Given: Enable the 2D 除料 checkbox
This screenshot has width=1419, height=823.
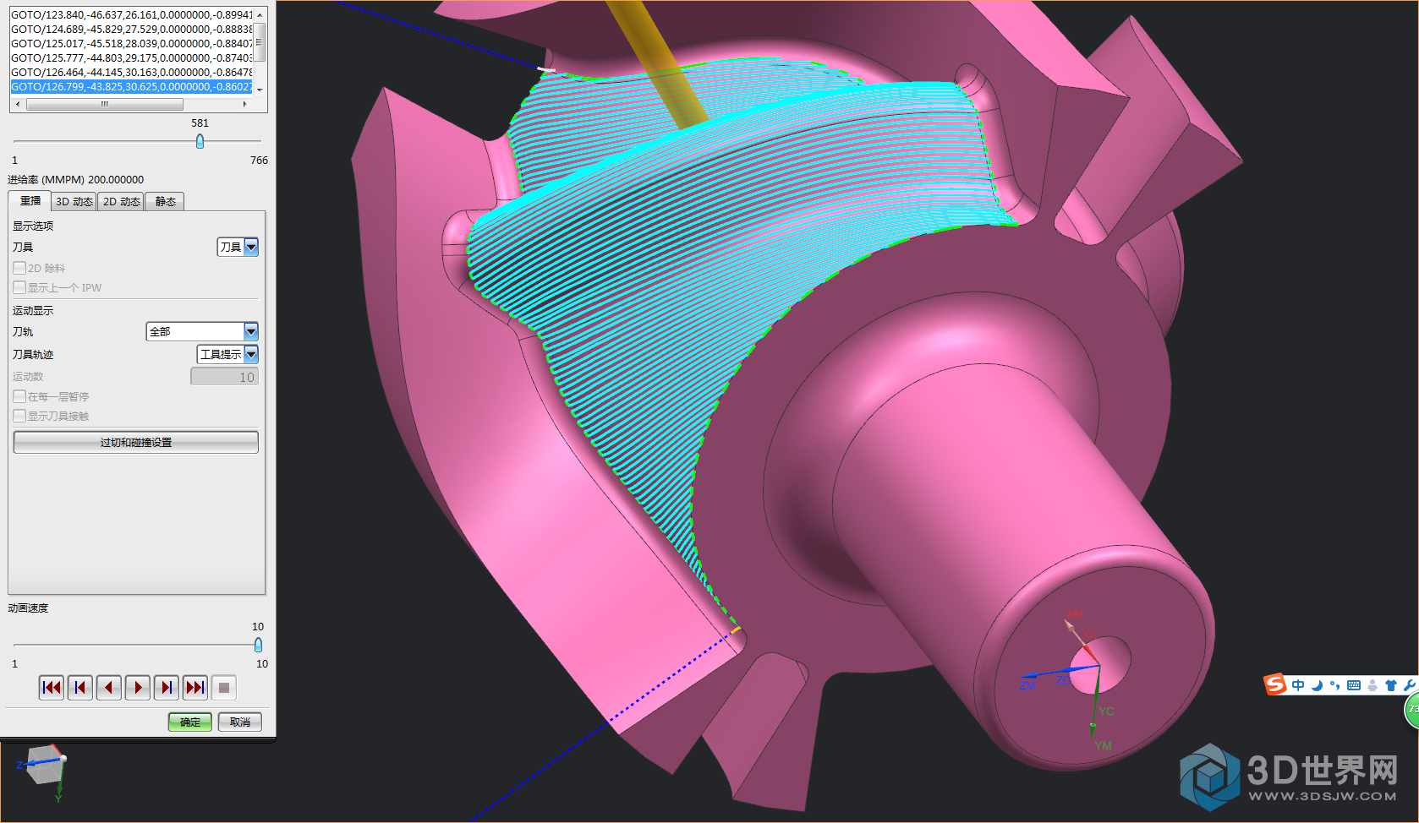Looking at the screenshot, I should click(19, 268).
